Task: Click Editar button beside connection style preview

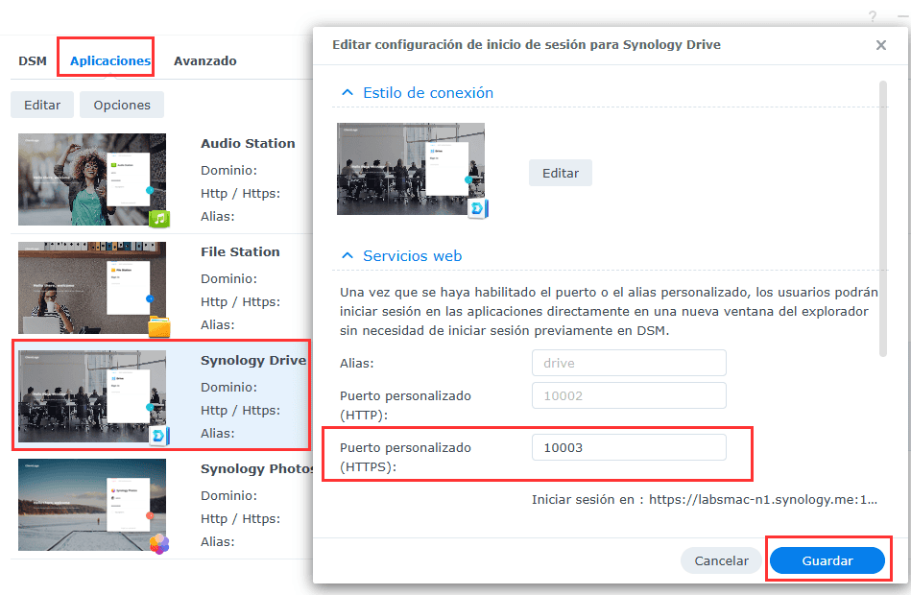Action: (x=561, y=174)
